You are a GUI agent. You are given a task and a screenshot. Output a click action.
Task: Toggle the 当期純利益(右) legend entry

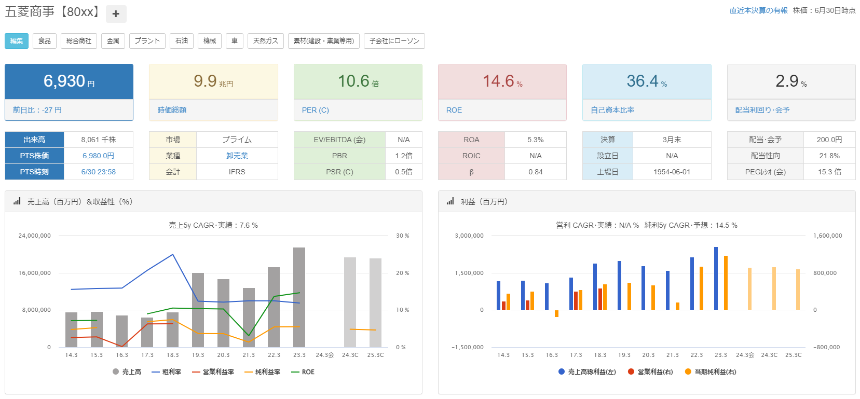(711, 372)
